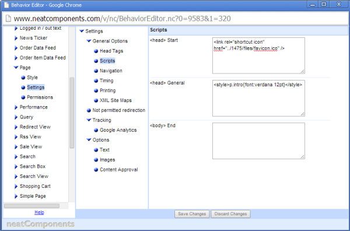Click the bullet icon beside Permissions
Viewport: 350px width, 231px height.
[23, 97]
